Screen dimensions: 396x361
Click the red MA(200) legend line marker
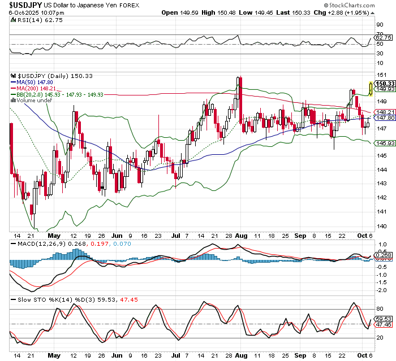click(15, 88)
